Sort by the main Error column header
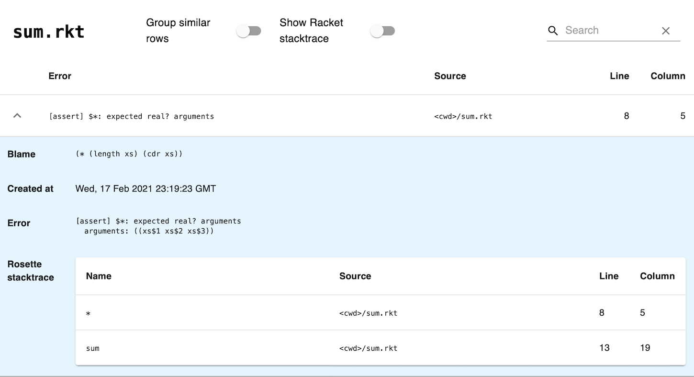Screen dimensions: 694x377 (60, 76)
